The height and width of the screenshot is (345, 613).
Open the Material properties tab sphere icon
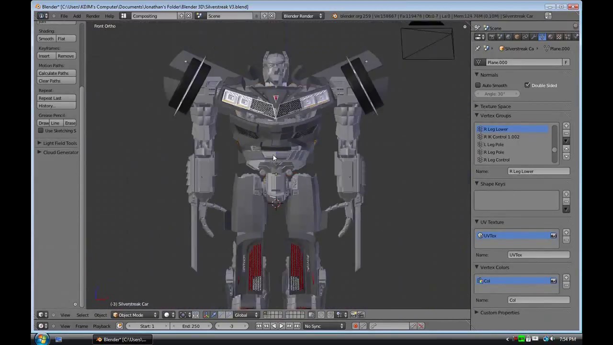[x=551, y=36]
